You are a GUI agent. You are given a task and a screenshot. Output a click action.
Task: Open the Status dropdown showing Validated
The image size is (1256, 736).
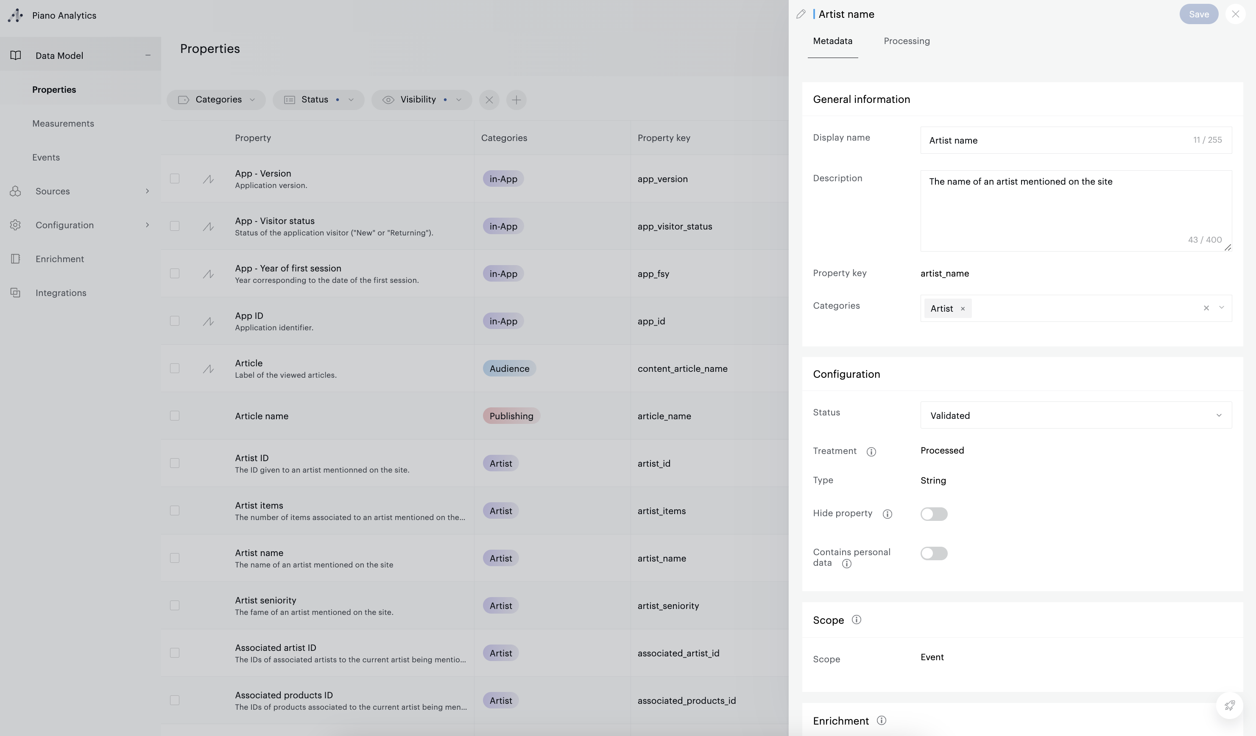coord(1076,415)
